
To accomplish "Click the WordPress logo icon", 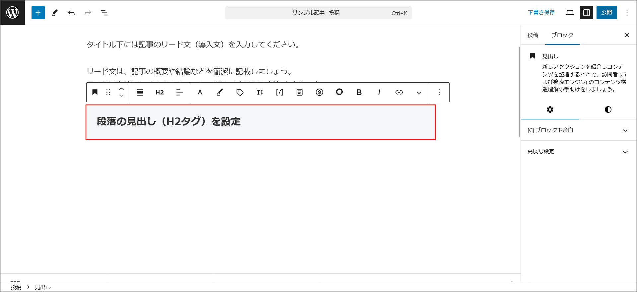I will click(13, 13).
